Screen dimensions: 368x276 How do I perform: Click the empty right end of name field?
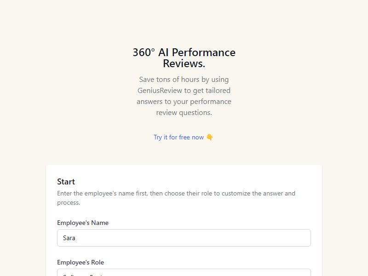[285, 238]
